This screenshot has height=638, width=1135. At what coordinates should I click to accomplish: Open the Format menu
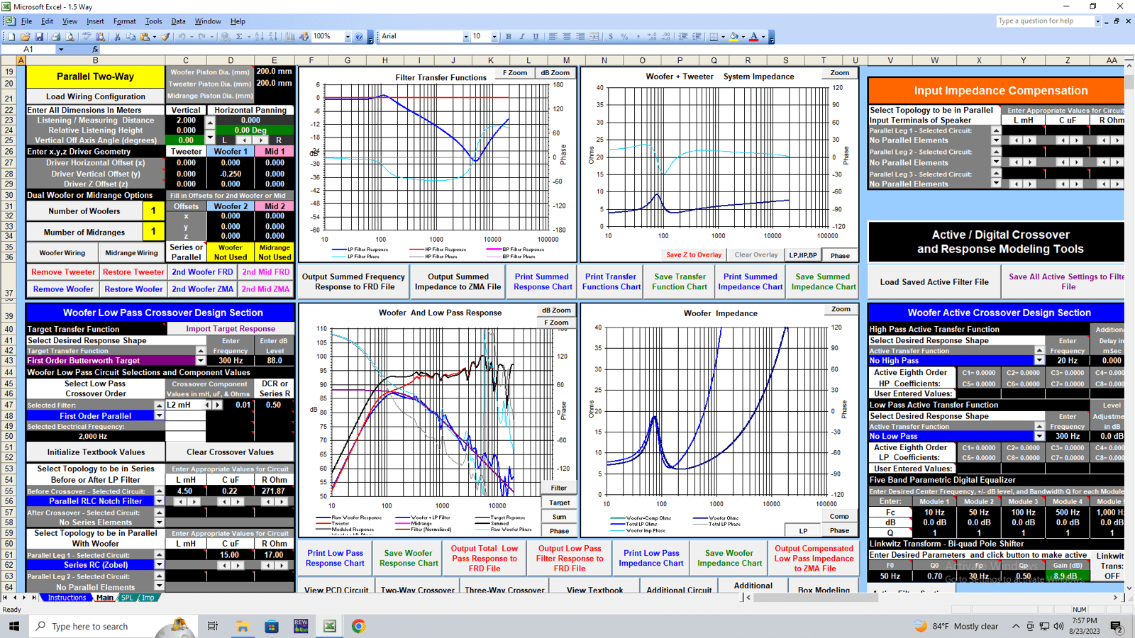[x=125, y=21]
